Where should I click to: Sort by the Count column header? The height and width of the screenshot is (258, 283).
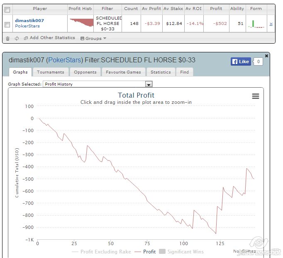point(131,8)
